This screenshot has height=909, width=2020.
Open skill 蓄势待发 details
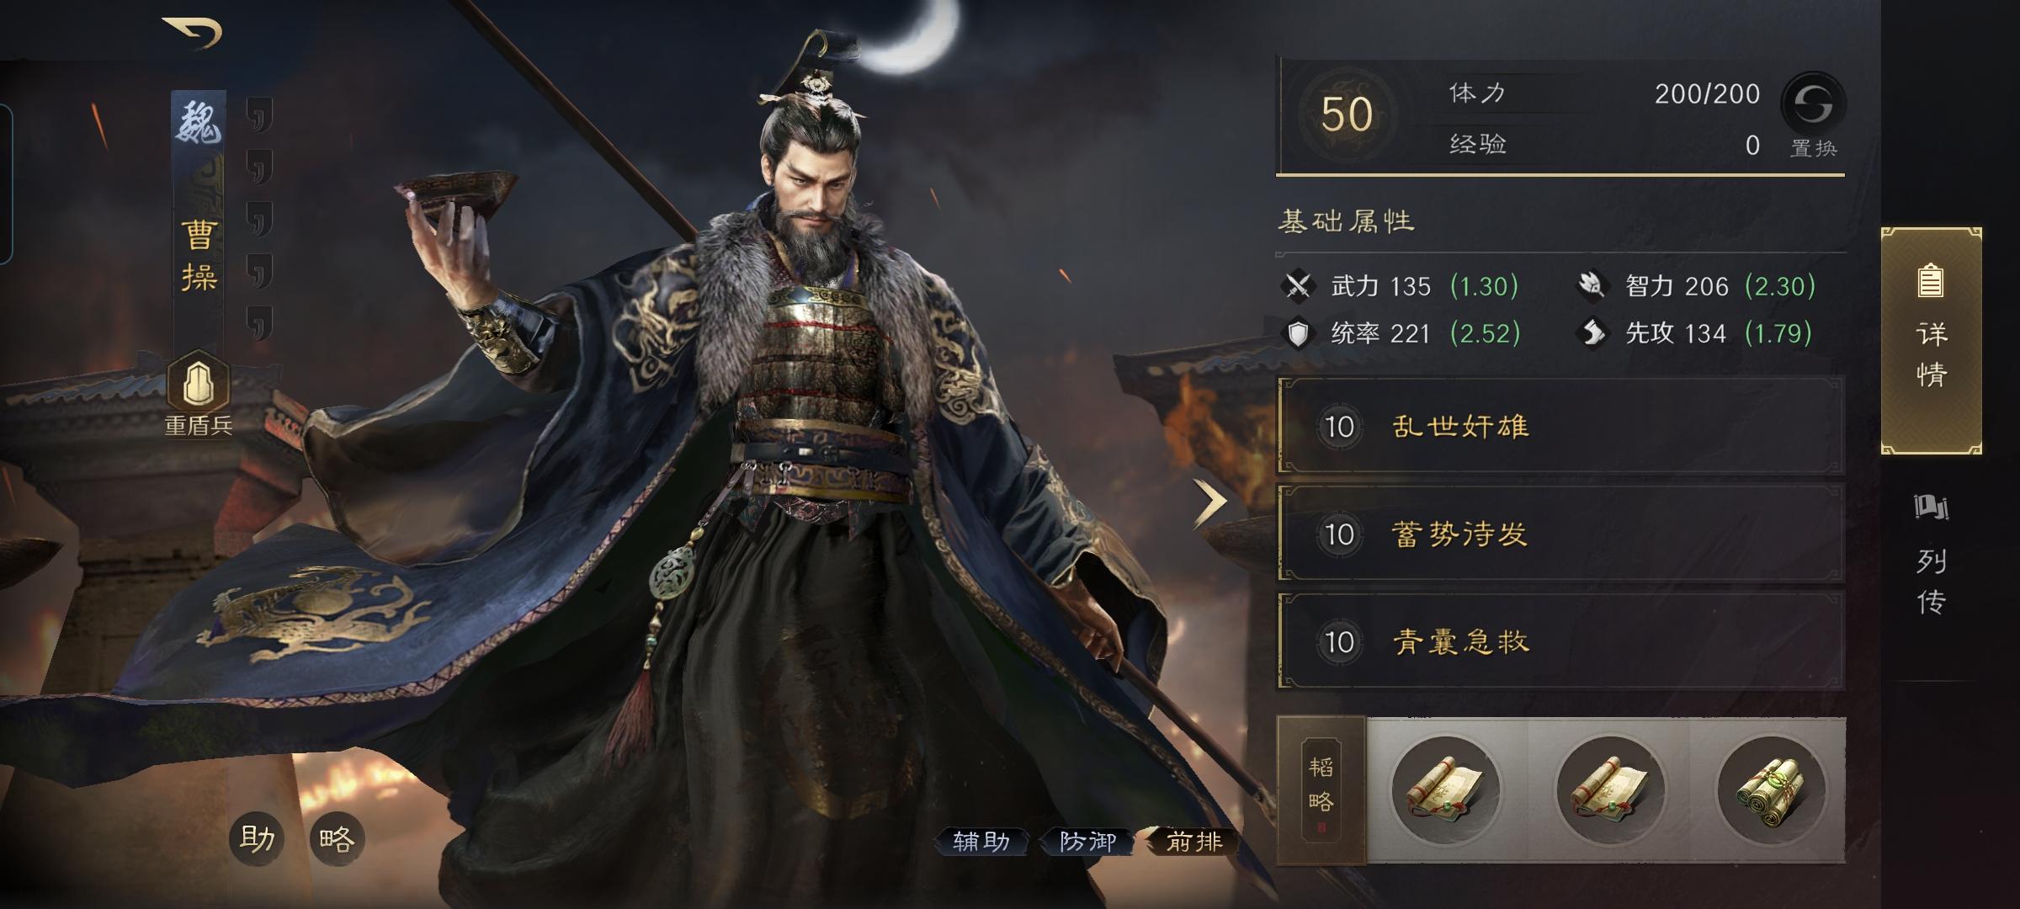[1560, 533]
